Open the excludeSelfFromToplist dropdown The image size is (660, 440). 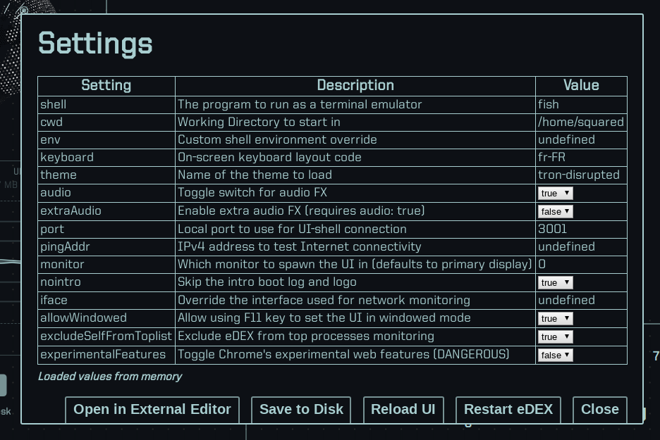[555, 337]
